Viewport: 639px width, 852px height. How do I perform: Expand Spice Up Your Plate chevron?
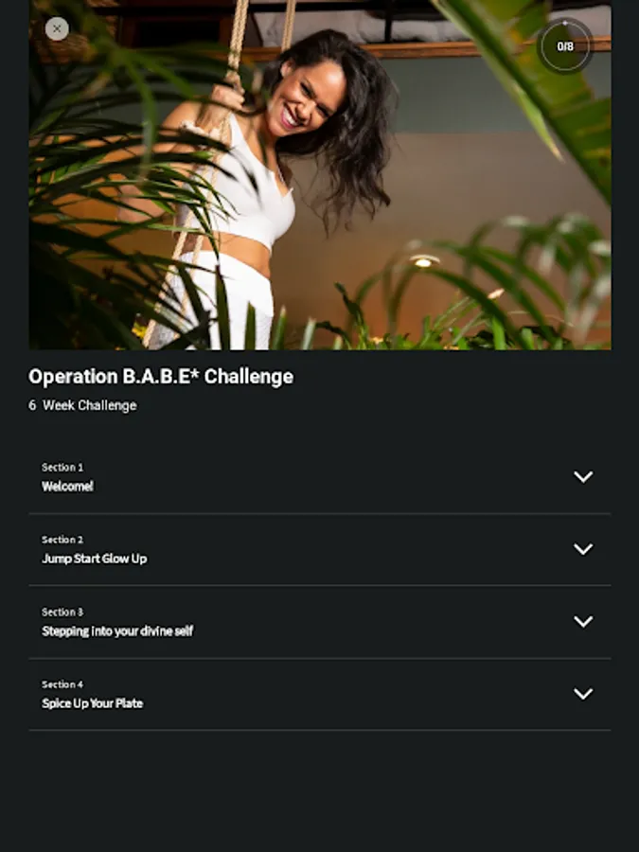(583, 693)
